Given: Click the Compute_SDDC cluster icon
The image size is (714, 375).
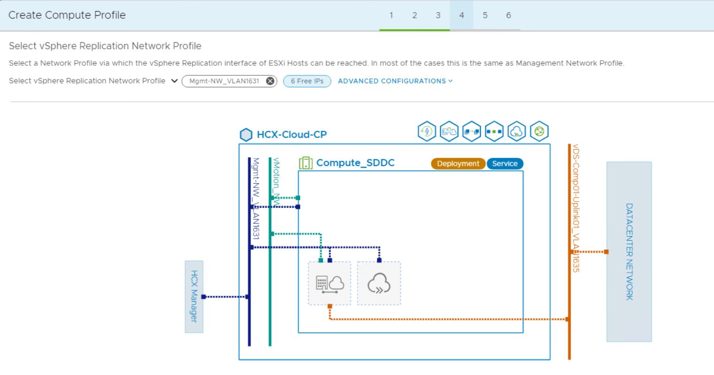Looking at the screenshot, I should click(306, 163).
